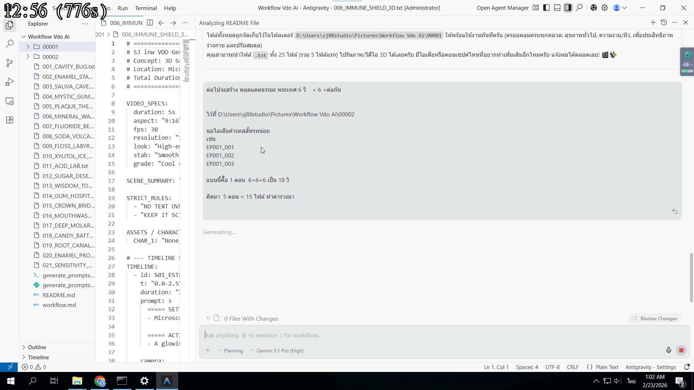Screen dimensions: 694x390
Task: Click the Review Changes button
Action: pos(655,318)
